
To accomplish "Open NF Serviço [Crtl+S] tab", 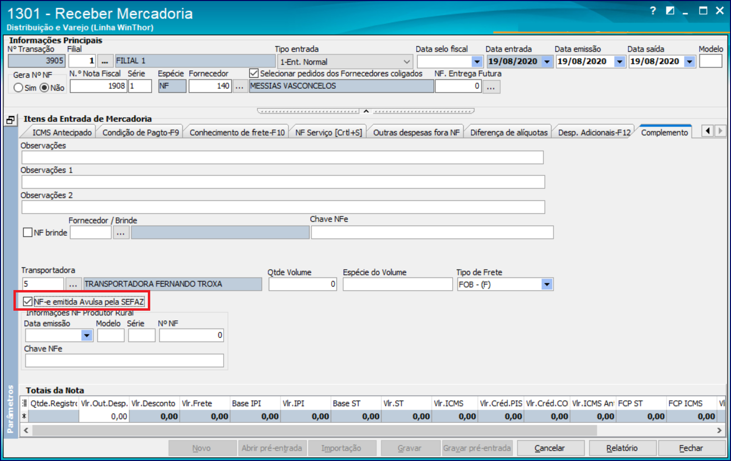I will 329,133.
